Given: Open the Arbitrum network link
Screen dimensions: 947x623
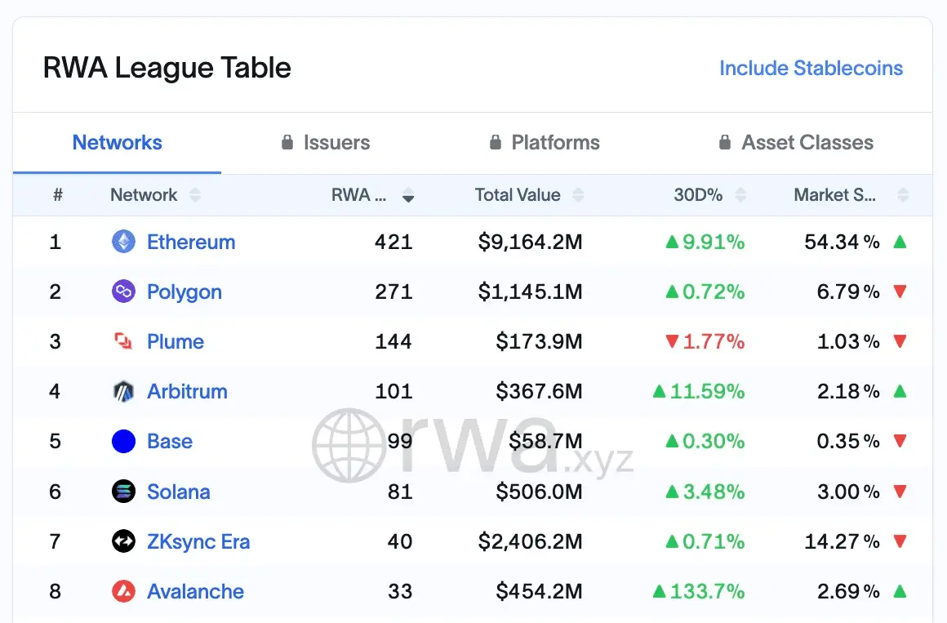Looking at the screenshot, I should [187, 392].
